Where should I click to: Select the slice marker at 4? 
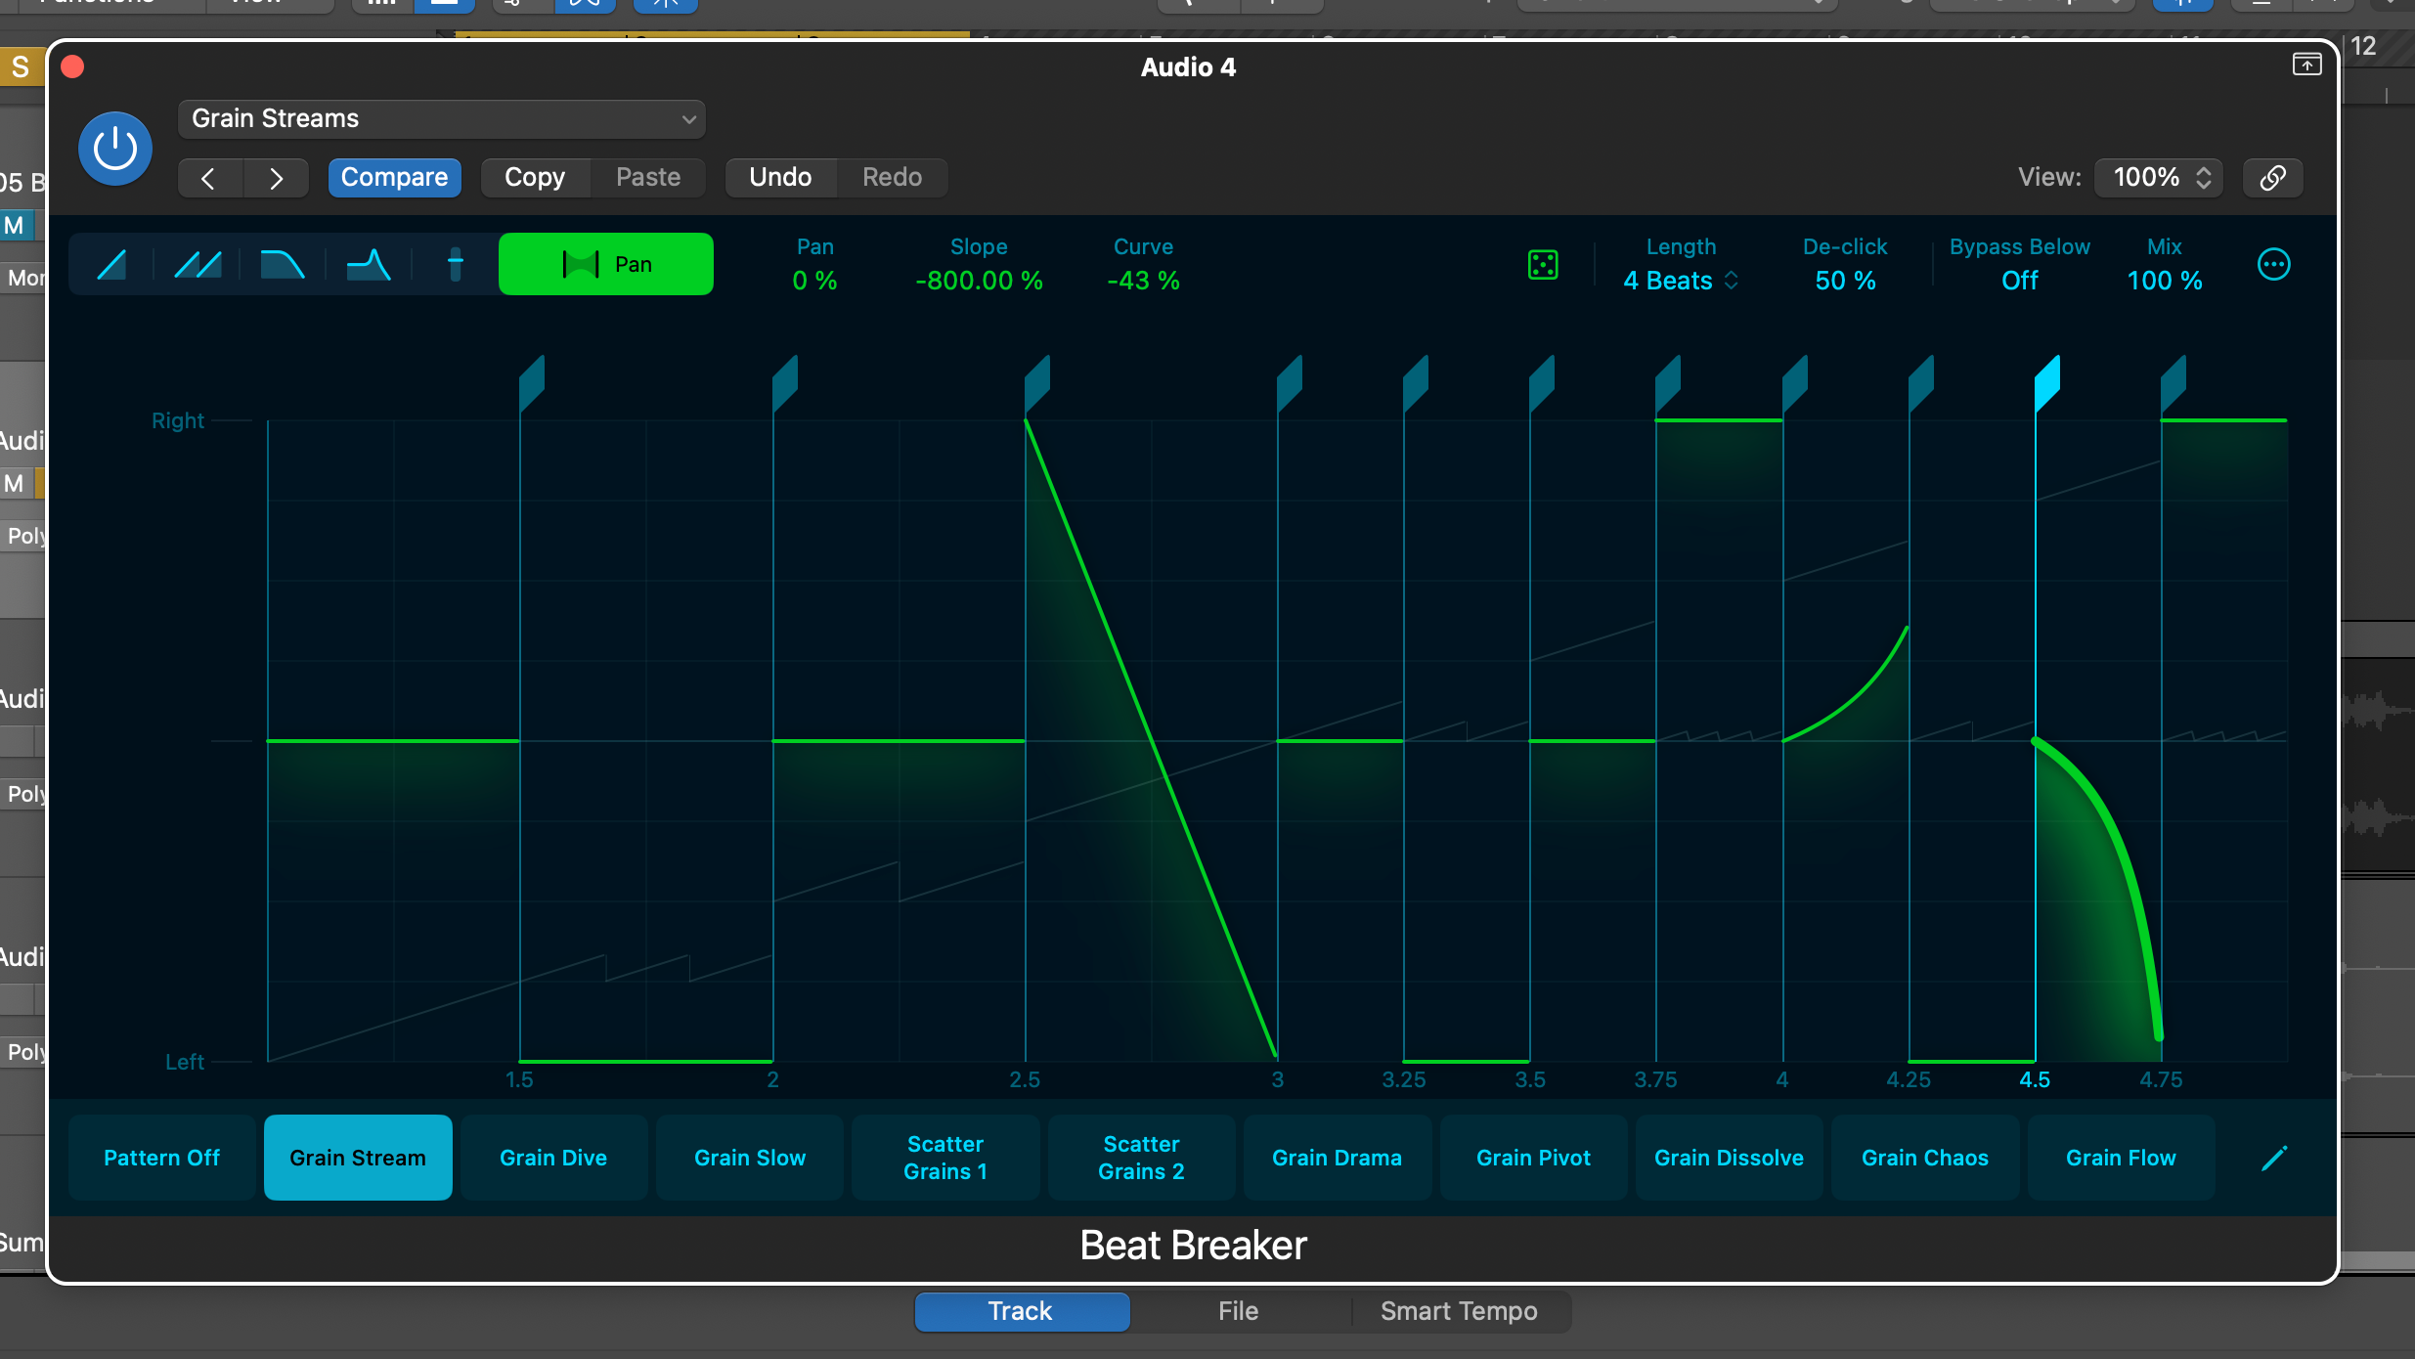pyautogui.click(x=1794, y=382)
